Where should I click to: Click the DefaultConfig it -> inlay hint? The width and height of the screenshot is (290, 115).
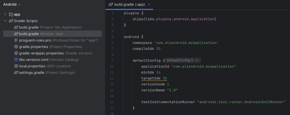pos(183,60)
